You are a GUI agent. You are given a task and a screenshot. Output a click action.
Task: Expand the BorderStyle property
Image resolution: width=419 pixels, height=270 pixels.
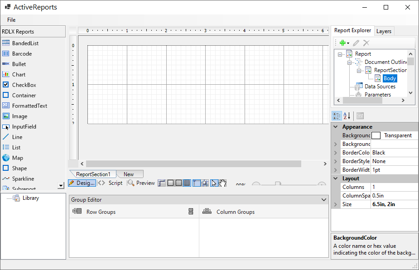click(x=336, y=161)
